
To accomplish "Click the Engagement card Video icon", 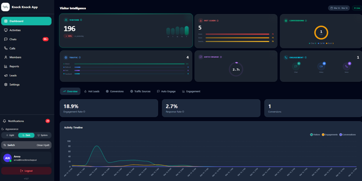I will 321,66.
